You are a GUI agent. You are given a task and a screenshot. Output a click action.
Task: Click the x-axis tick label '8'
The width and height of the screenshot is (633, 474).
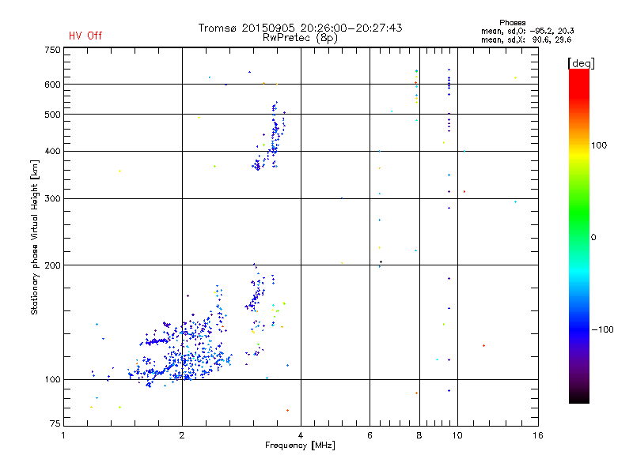pyautogui.click(x=419, y=435)
